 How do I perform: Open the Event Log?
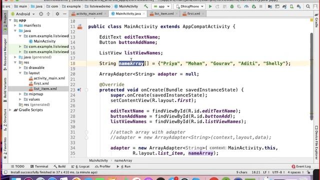[x=301, y=166]
